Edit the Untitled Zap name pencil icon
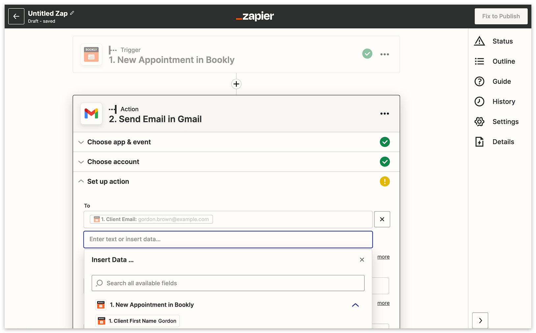This screenshot has width=536, height=333. pos(72,13)
